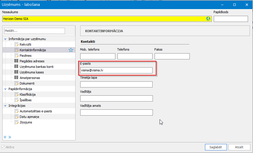The height and width of the screenshot is (153, 253).
Task: Click the Papildkods input field
Action: pos(231,19)
